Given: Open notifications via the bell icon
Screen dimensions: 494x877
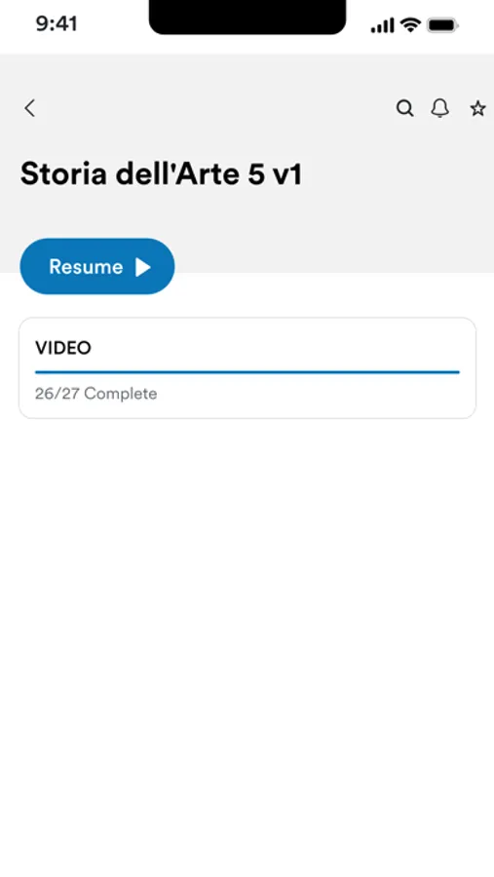Looking at the screenshot, I should (x=440, y=108).
